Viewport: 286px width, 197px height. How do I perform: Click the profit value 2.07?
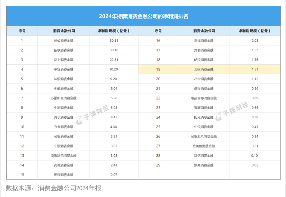coord(114,175)
